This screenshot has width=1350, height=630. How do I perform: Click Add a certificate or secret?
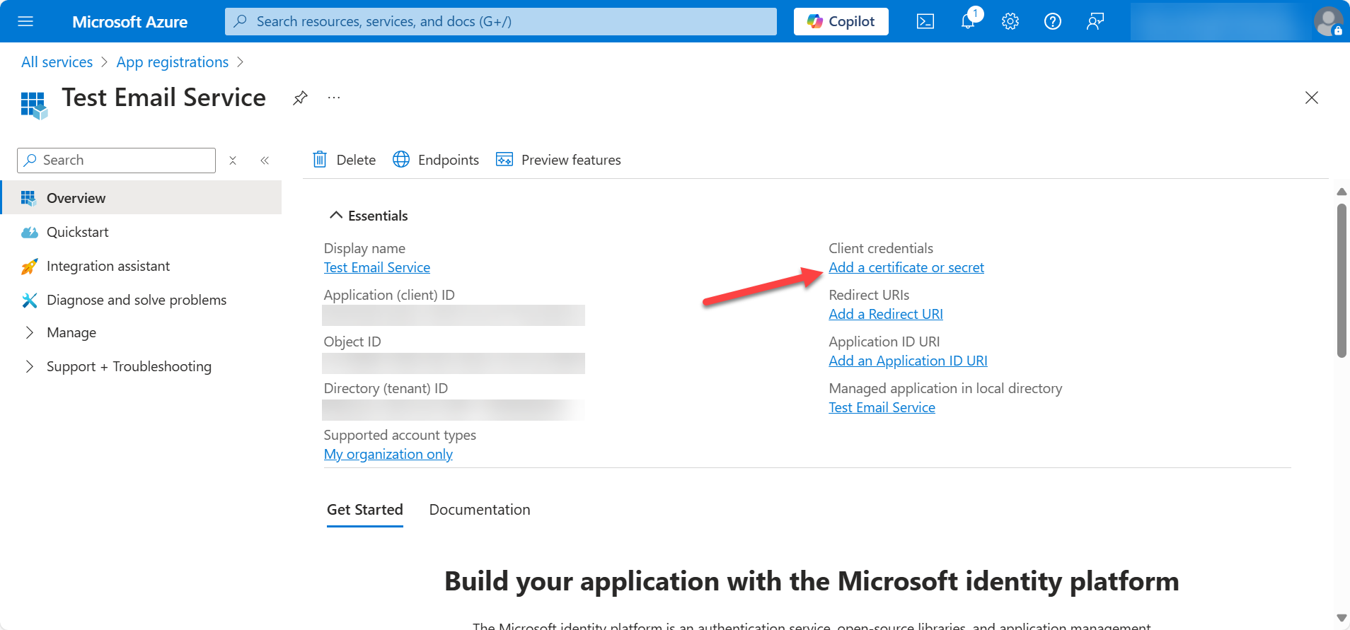pyautogui.click(x=906, y=267)
